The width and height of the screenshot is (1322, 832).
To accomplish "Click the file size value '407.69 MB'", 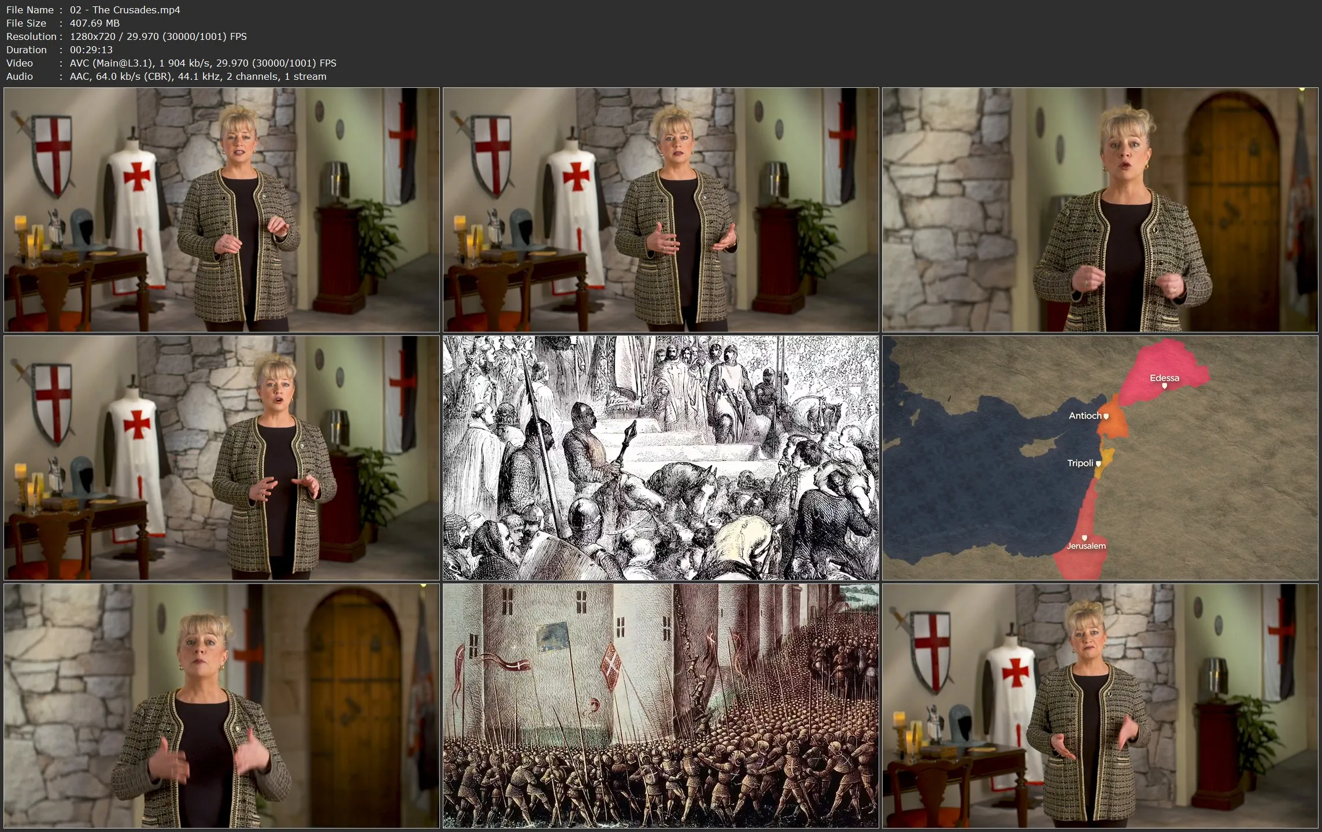I will pos(95,23).
